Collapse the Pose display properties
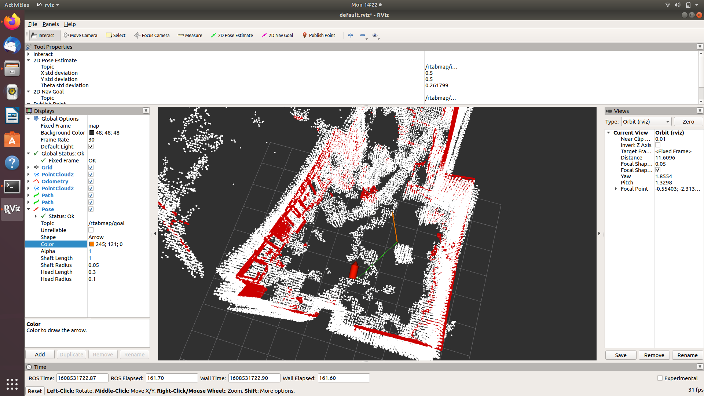This screenshot has width=704, height=396. [29, 209]
